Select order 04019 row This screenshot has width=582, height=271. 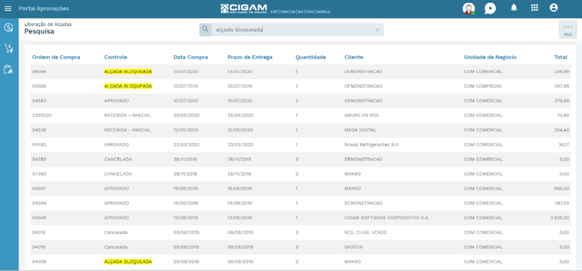click(300, 247)
